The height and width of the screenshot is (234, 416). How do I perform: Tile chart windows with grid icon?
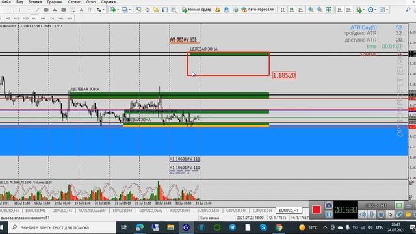(329, 10)
